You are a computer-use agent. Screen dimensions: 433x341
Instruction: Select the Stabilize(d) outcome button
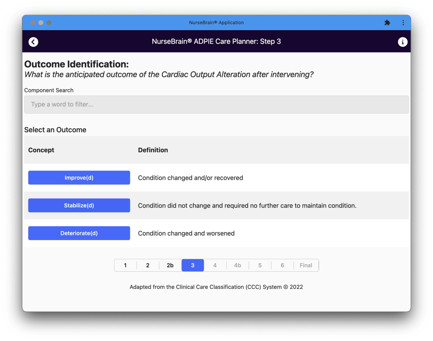(79, 205)
